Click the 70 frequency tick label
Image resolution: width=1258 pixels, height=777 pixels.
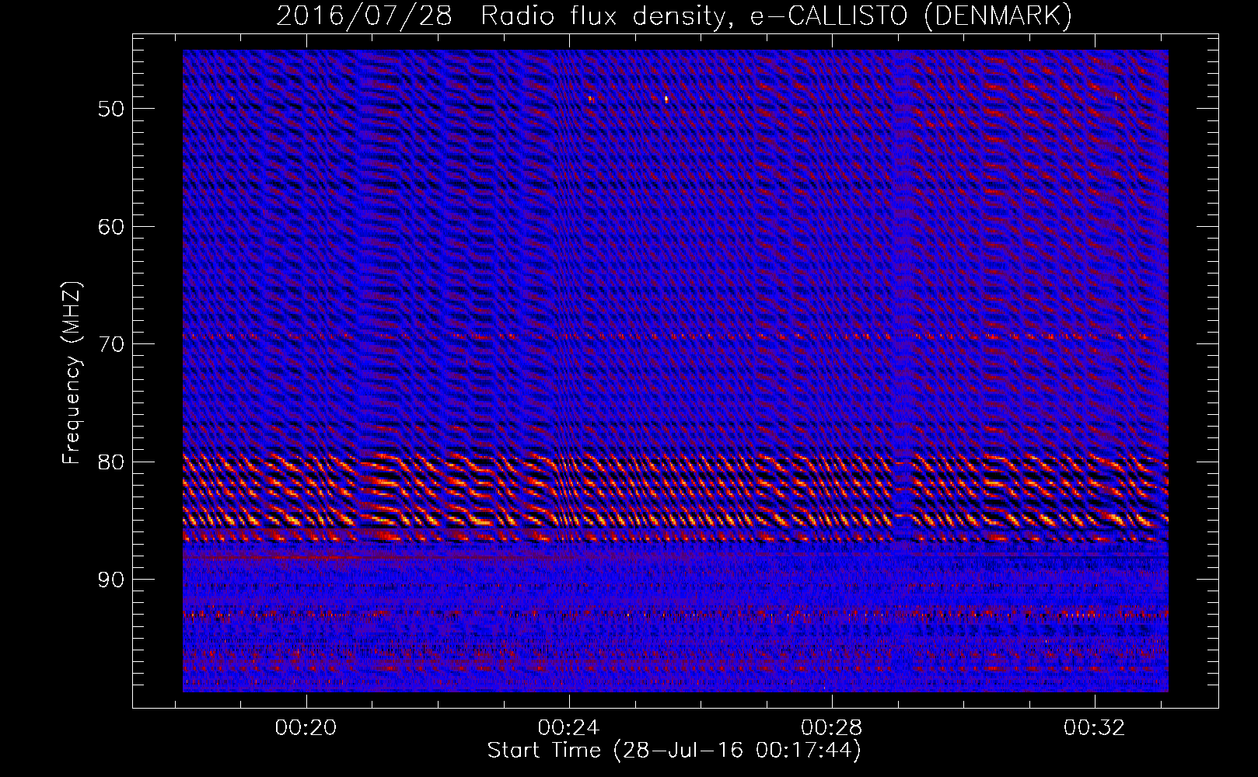(111, 344)
